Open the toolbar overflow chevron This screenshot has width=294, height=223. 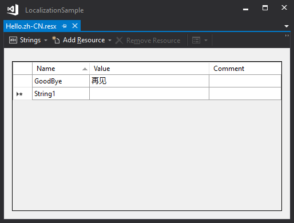[287, 35]
